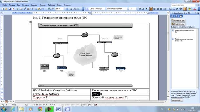
Task: Apply a bulleted list
Action: (174, 9)
